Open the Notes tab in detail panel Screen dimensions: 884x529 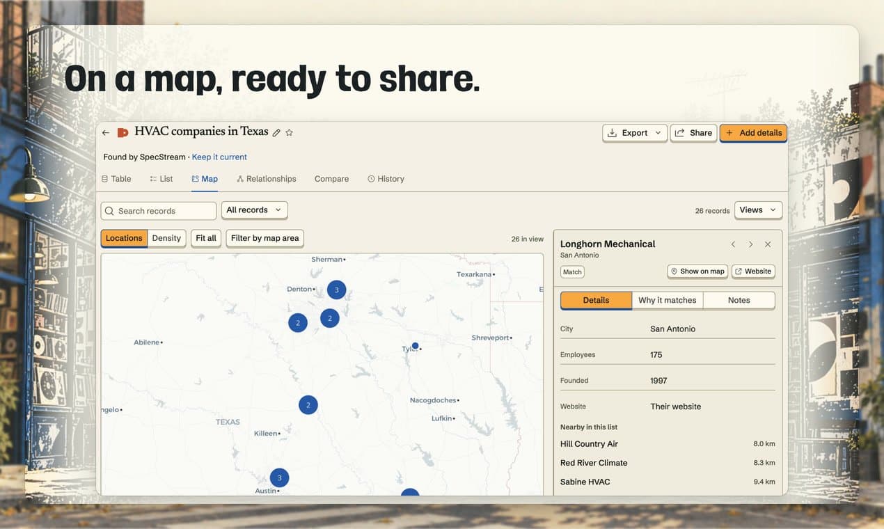(739, 300)
